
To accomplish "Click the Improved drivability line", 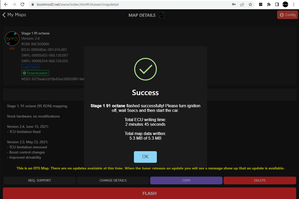I will click(24, 158).
